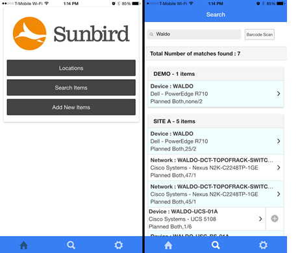Open the Cisco UCS 5108 entry text

coord(182,219)
